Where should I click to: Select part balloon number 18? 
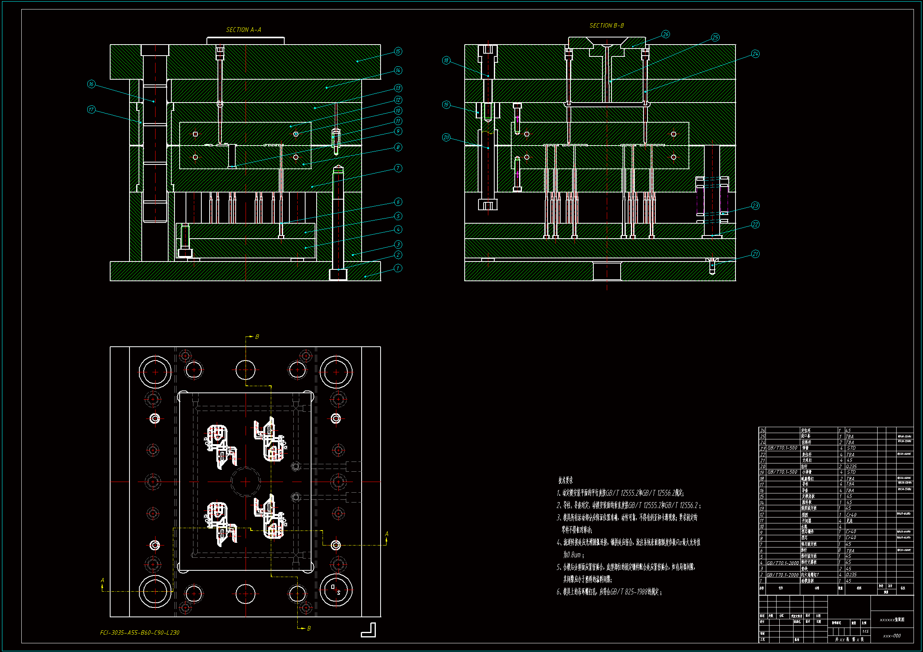pyautogui.click(x=446, y=61)
